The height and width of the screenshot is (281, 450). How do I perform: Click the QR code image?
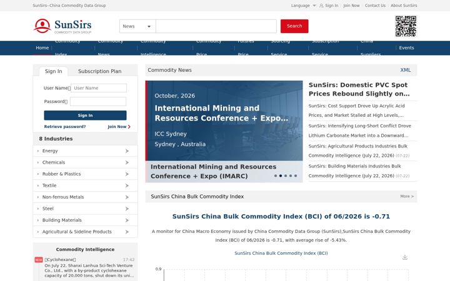click(406, 26)
